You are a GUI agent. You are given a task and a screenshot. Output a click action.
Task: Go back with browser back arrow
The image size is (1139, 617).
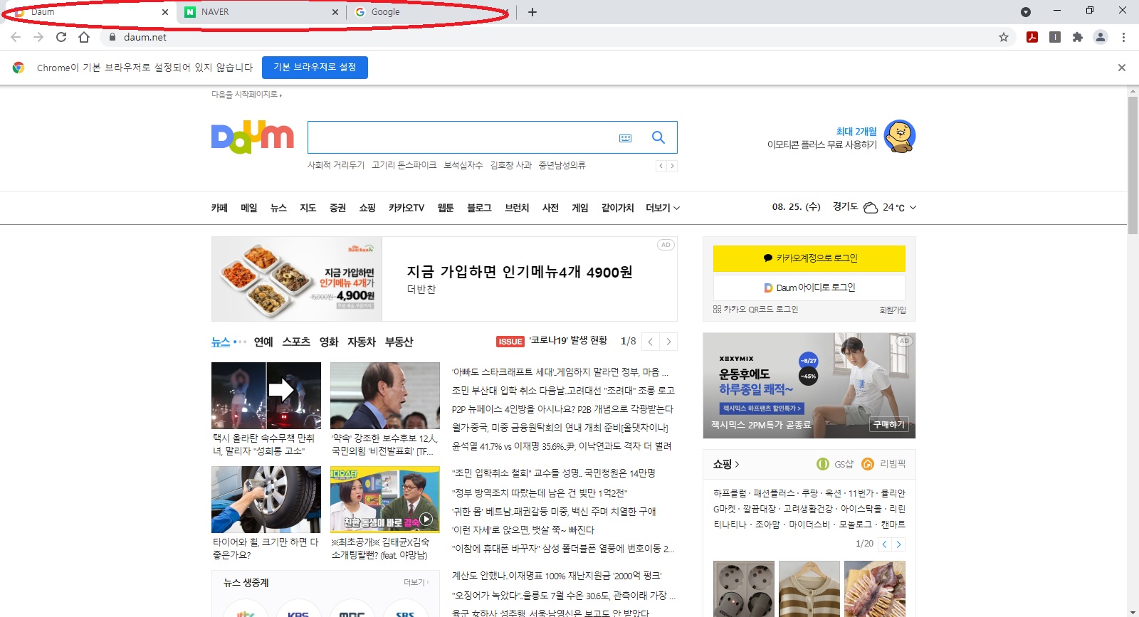tap(16, 37)
